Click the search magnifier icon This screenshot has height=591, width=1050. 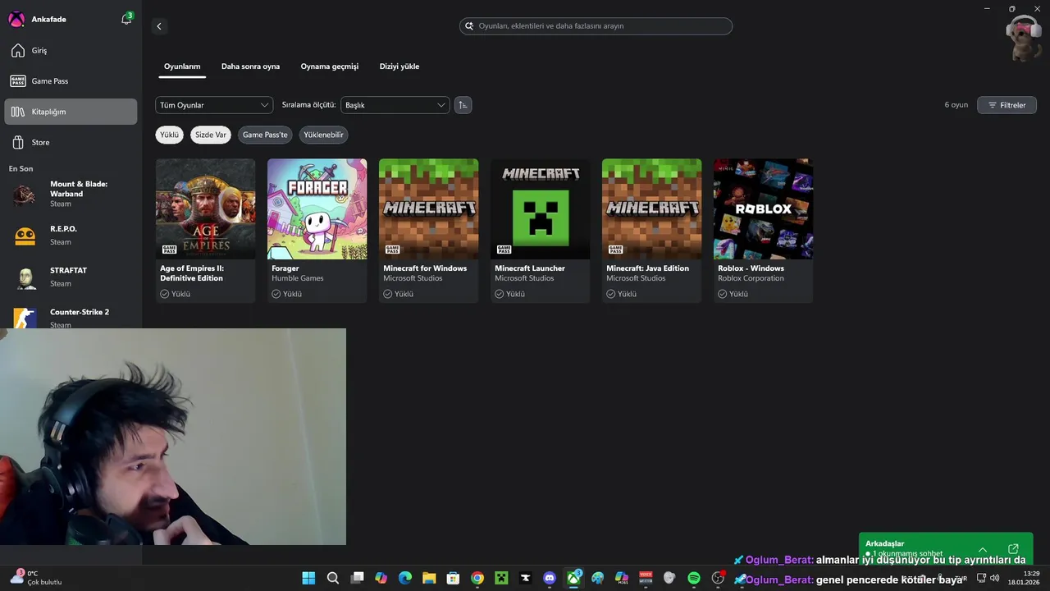coord(469,26)
